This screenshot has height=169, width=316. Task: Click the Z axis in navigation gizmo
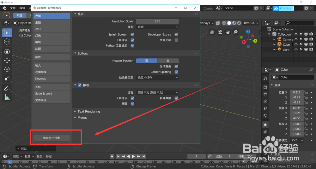pos(248,32)
